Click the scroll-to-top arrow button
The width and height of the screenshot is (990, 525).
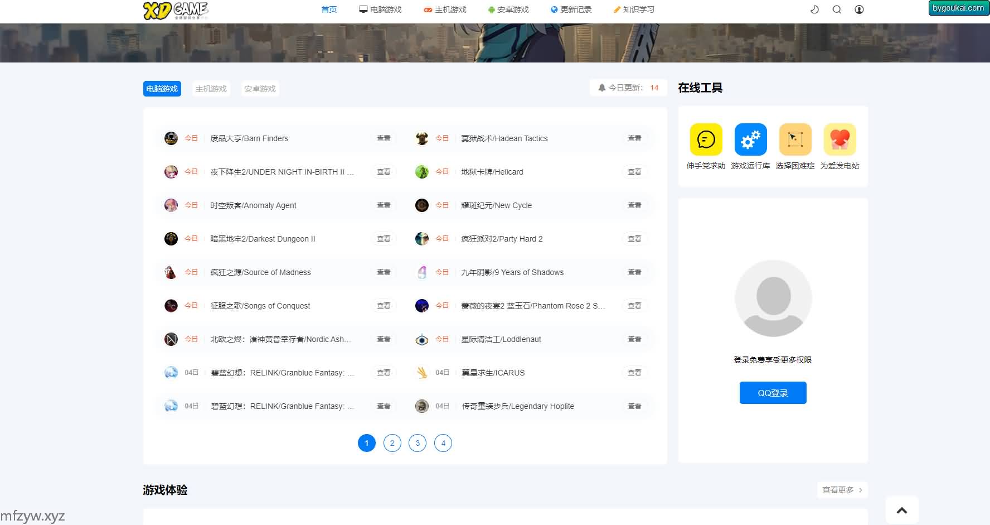(x=901, y=510)
